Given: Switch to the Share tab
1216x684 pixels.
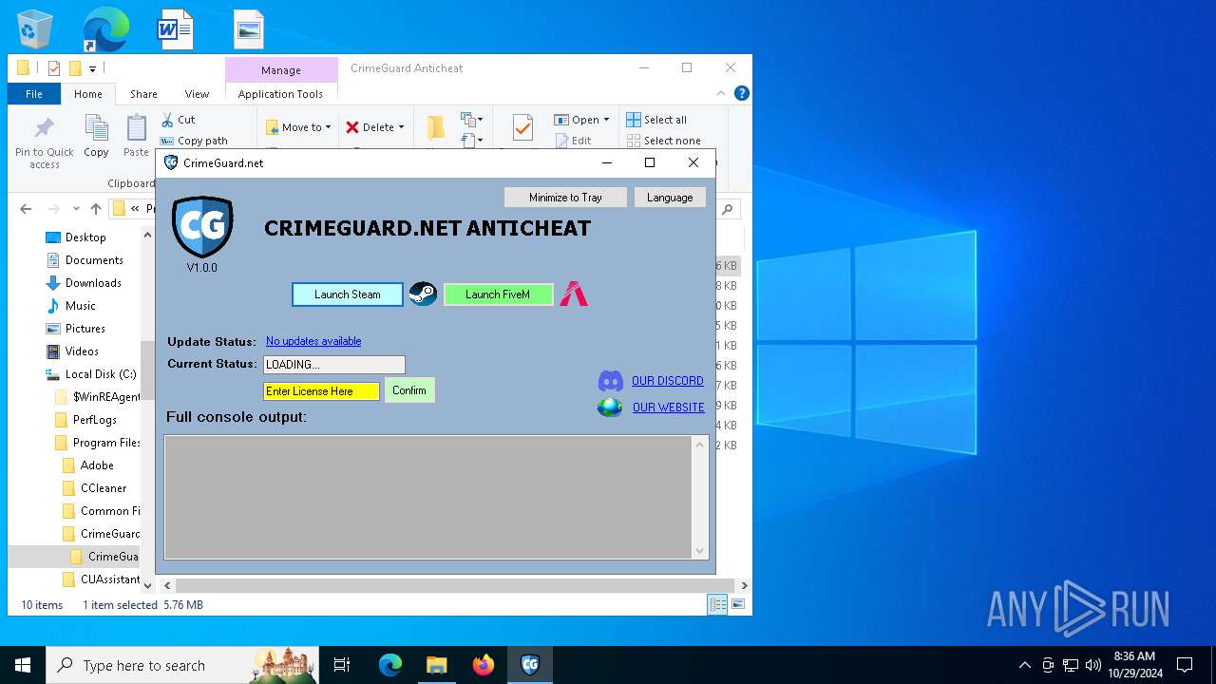Looking at the screenshot, I should pos(143,94).
